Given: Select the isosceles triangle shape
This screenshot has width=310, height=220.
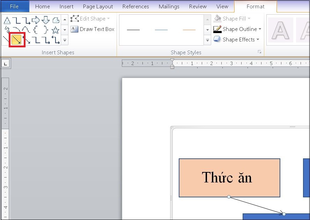Looking at the screenshot, I should (7, 20).
